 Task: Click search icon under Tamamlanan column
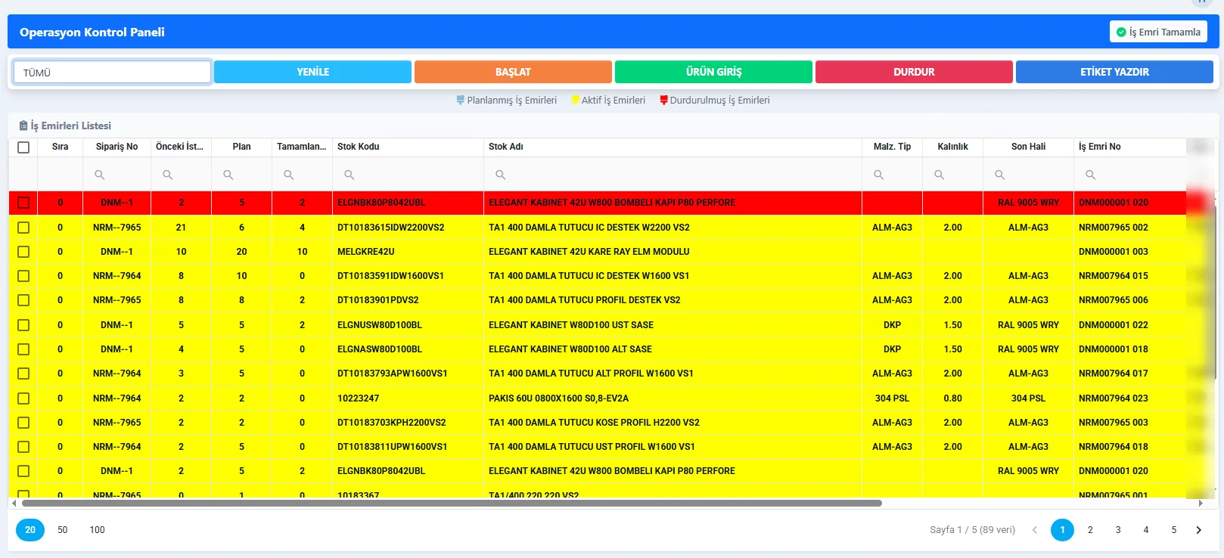tap(288, 175)
